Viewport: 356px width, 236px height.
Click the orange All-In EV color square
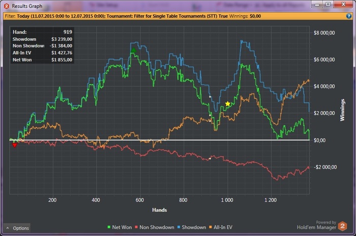[210, 227]
